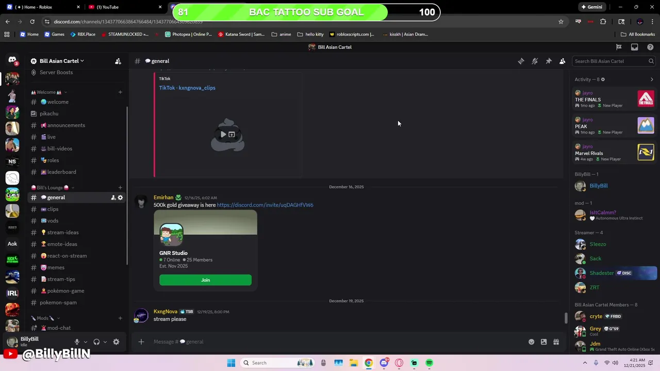Open notification settings bell icon in header

[x=535, y=61]
